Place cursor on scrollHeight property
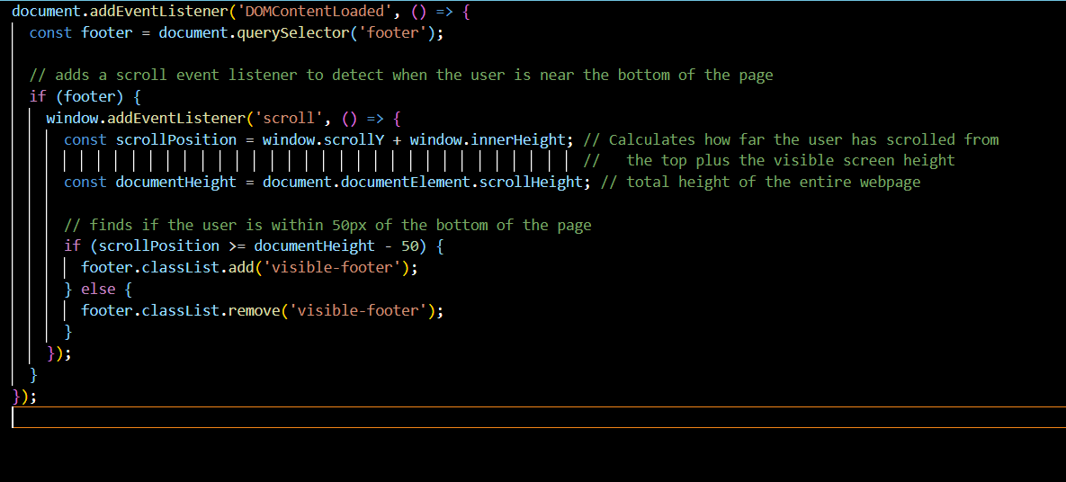 point(530,183)
